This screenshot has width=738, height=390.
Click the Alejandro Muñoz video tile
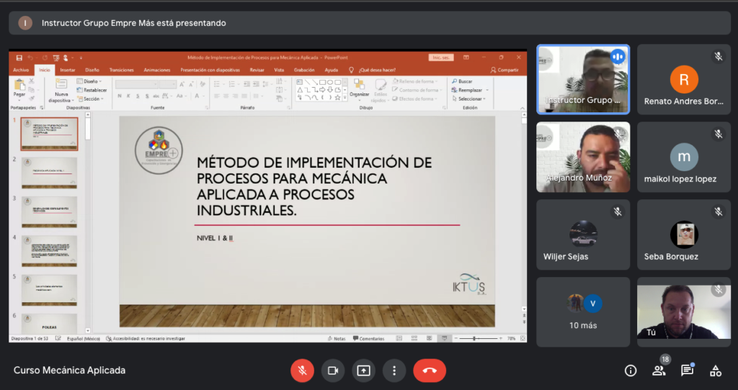click(x=583, y=157)
